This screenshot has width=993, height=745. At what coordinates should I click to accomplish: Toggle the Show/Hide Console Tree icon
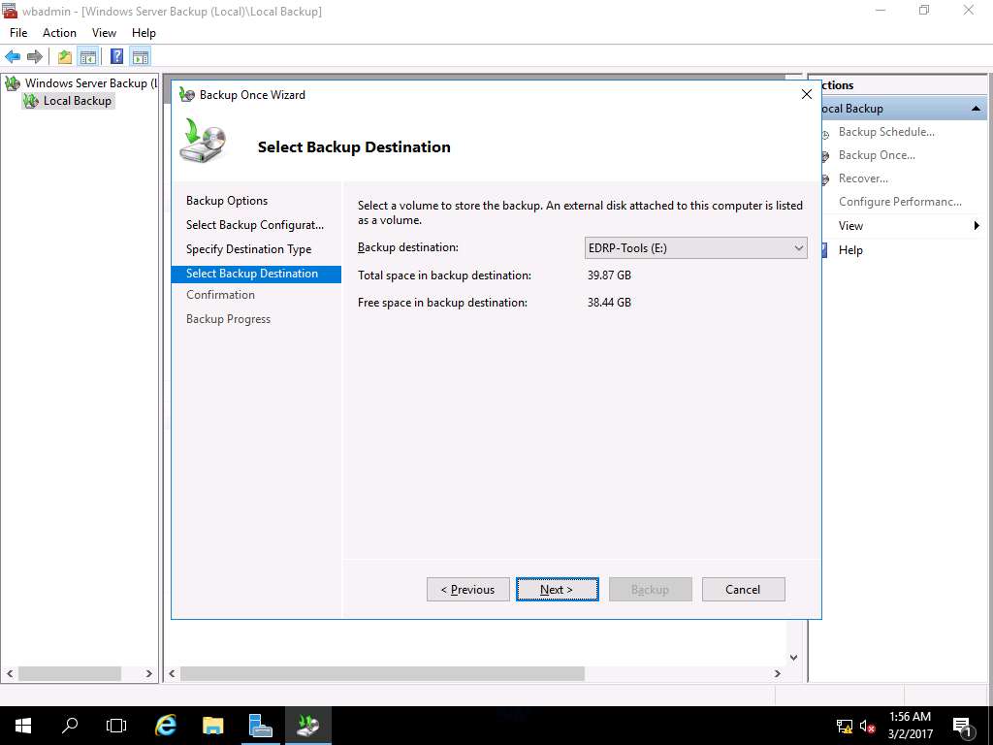88,57
